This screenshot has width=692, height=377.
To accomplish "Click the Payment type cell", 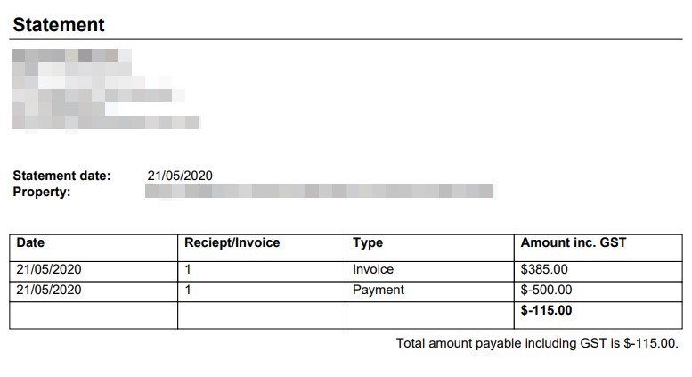I will click(379, 290).
